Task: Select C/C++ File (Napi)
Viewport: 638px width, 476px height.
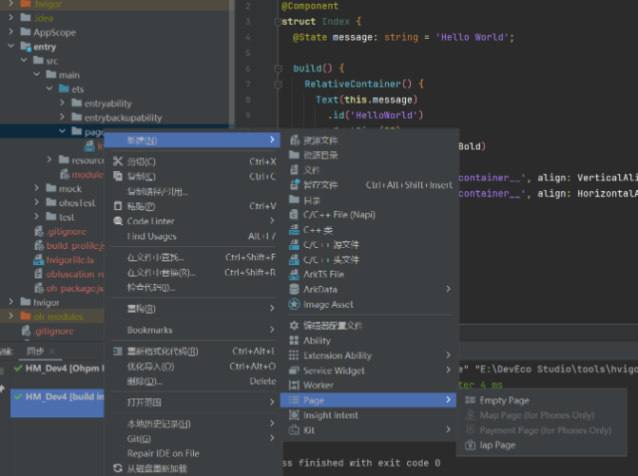Action: (x=370, y=215)
